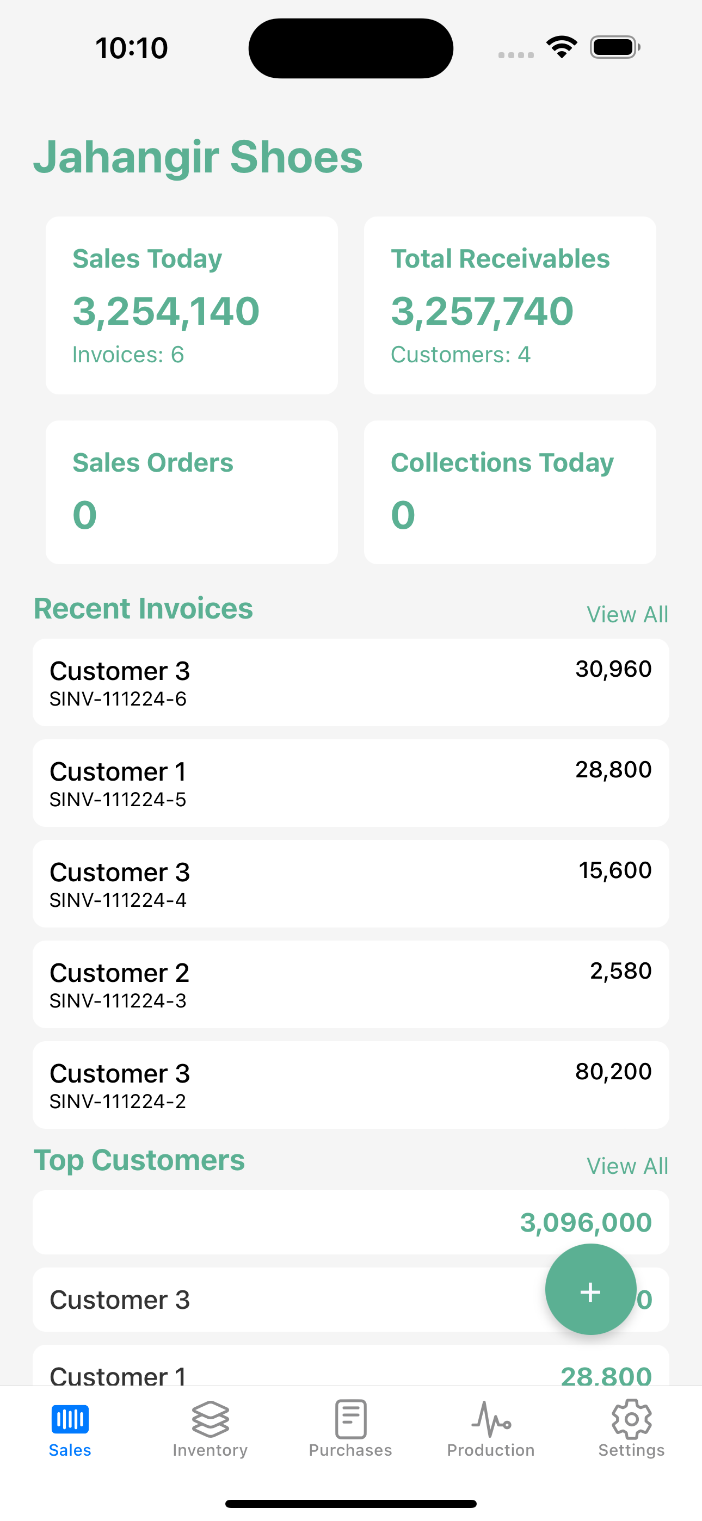The height and width of the screenshot is (1521, 702).
Task: View all Recent Invoices
Action: tap(627, 615)
